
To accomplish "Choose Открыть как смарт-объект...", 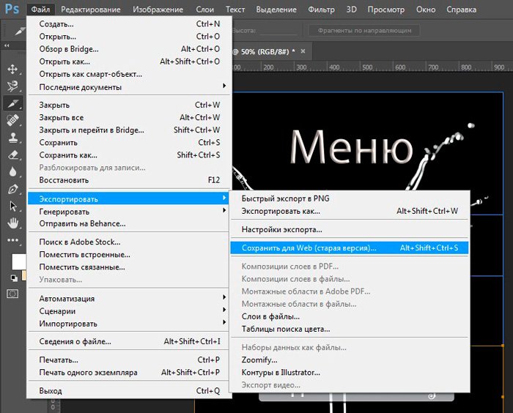I will 130,74.
